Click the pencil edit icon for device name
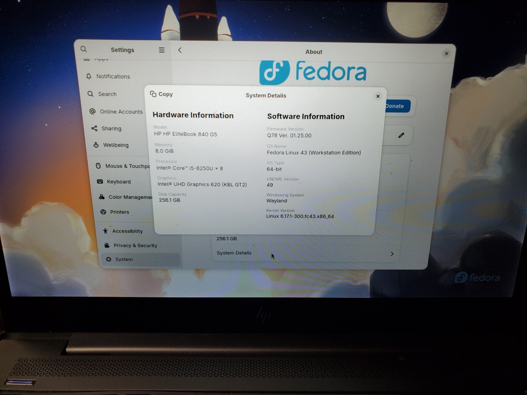 tap(401, 135)
